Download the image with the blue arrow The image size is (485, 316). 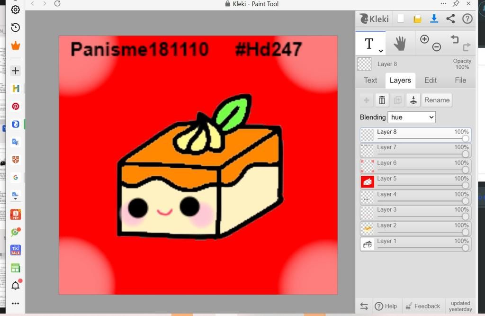coord(434,18)
